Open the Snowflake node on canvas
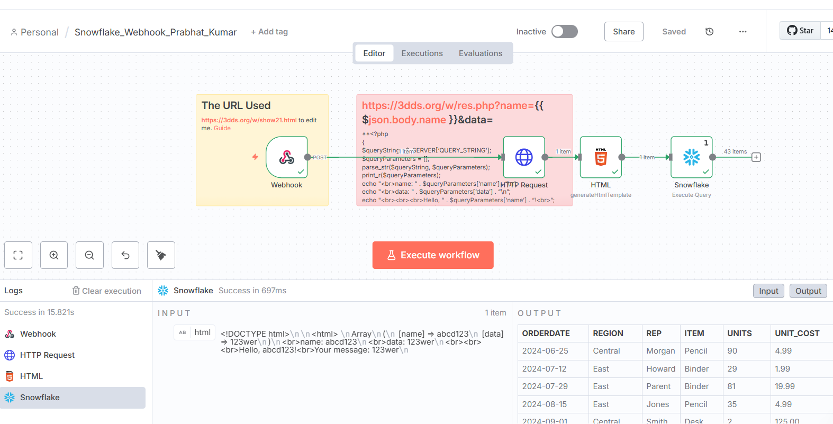Image resolution: width=833 pixels, height=424 pixels. (x=691, y=157)
